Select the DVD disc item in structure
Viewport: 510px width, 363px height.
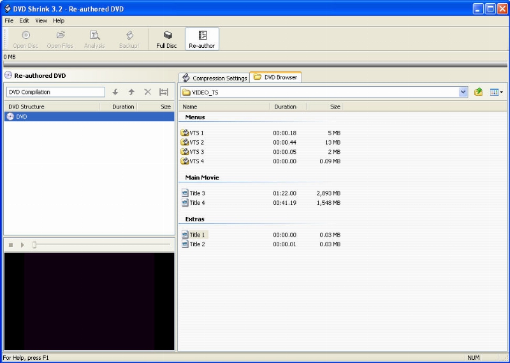pyautogui.click(x=22, y=117)
